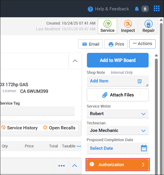The image size is (164, 175).
Task: View Service History
Action: pos(20,128)
